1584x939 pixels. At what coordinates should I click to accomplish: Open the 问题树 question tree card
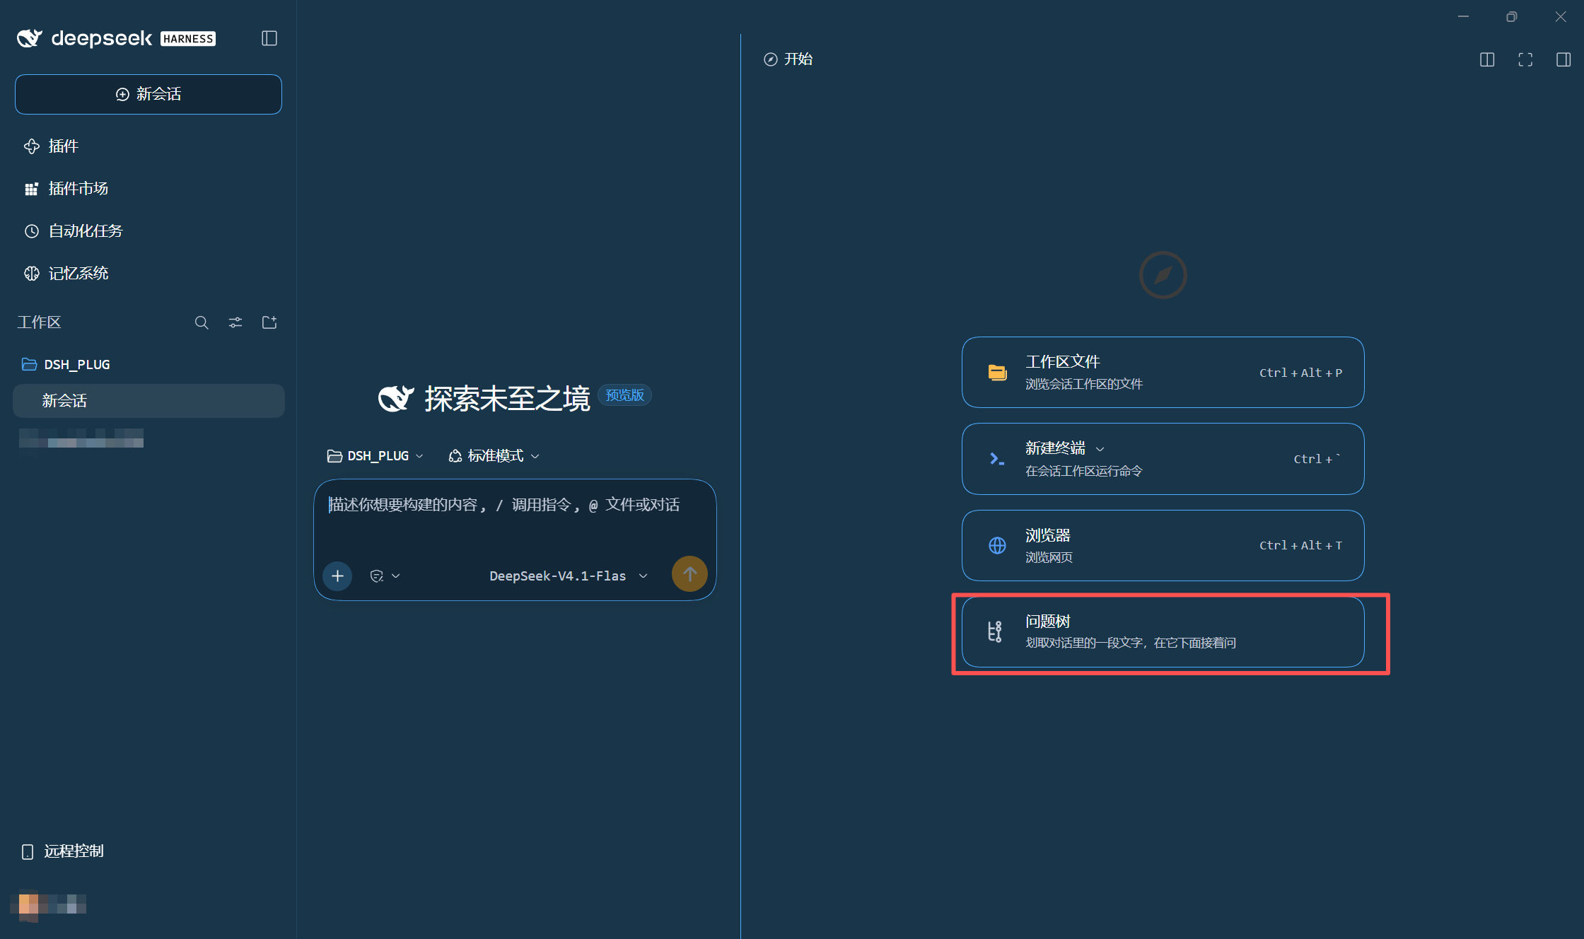coord(1163,632)
